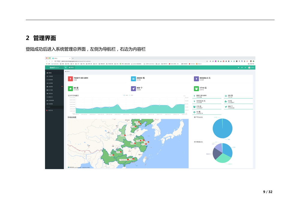
Task: Select the first sidebar navigation item
Action: point(50,73)
